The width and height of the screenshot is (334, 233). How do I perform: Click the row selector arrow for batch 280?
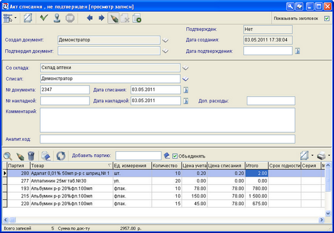[x=5, y=173]
